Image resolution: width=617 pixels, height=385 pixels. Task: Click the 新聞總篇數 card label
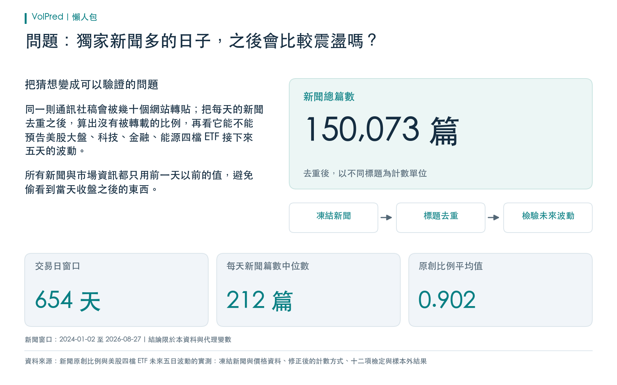[329, 97]
